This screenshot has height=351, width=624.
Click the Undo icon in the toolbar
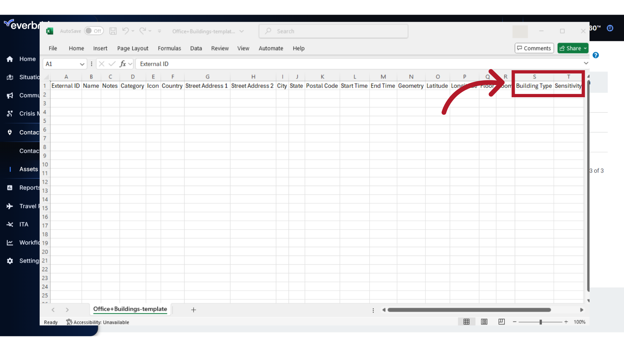click(126, 31)
